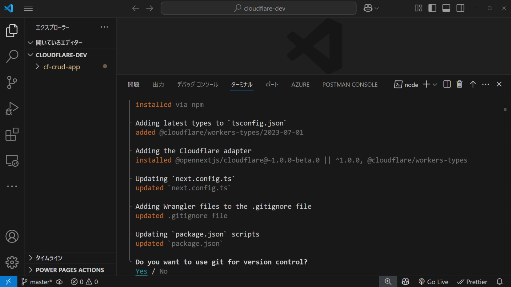
Task: Expand the 開いているエディター section
Action: tap(71, 43)
